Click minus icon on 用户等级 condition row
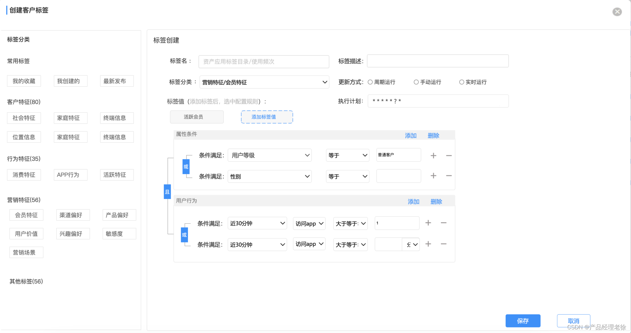The width and height of the screenshot is (631, 333). pyautogui.click(x=449, y=156)
